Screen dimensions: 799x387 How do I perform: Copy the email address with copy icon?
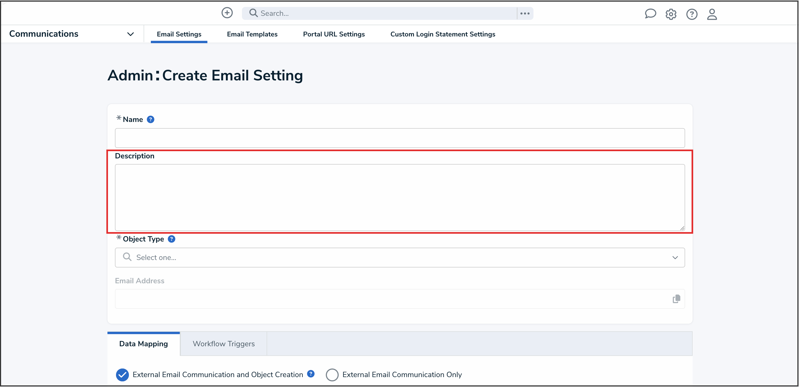pos(676,299)
